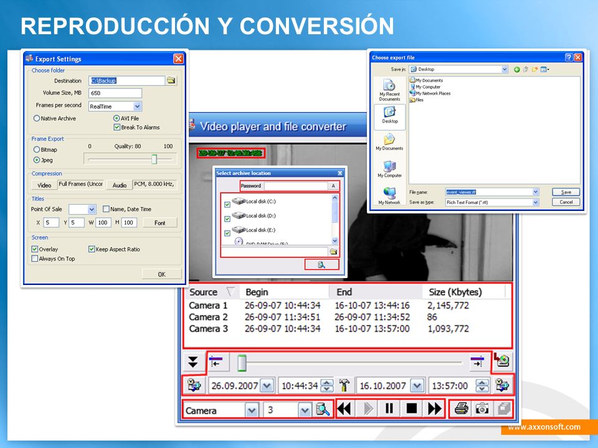Image resolution: width=598 pixels, height=448 pixels.
Task: Open the end date 16.10.2007 dropdown
Action: click(417, 386)
